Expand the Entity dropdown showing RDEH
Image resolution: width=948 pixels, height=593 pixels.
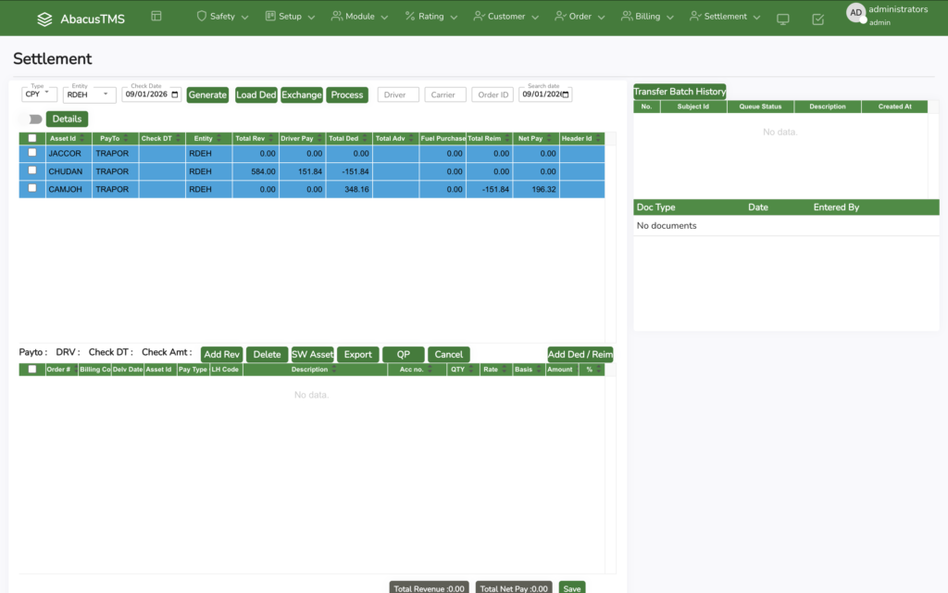(x=90, y=95)
